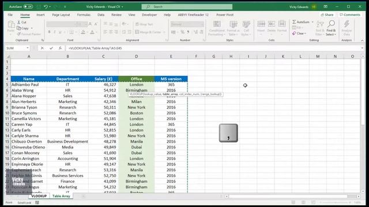Open the Clear eraser menu
The image size is (369, 207).
[x=299, y=33]
